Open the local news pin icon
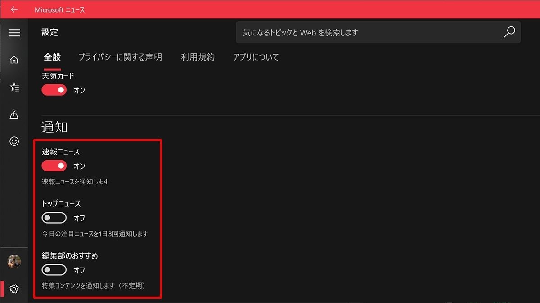540x303 pixels. point(14,114)
